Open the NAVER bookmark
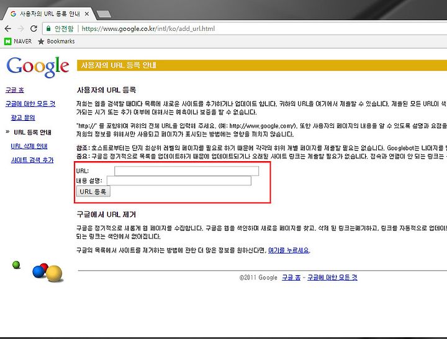The image size is (447, 339). click(18, 42)
